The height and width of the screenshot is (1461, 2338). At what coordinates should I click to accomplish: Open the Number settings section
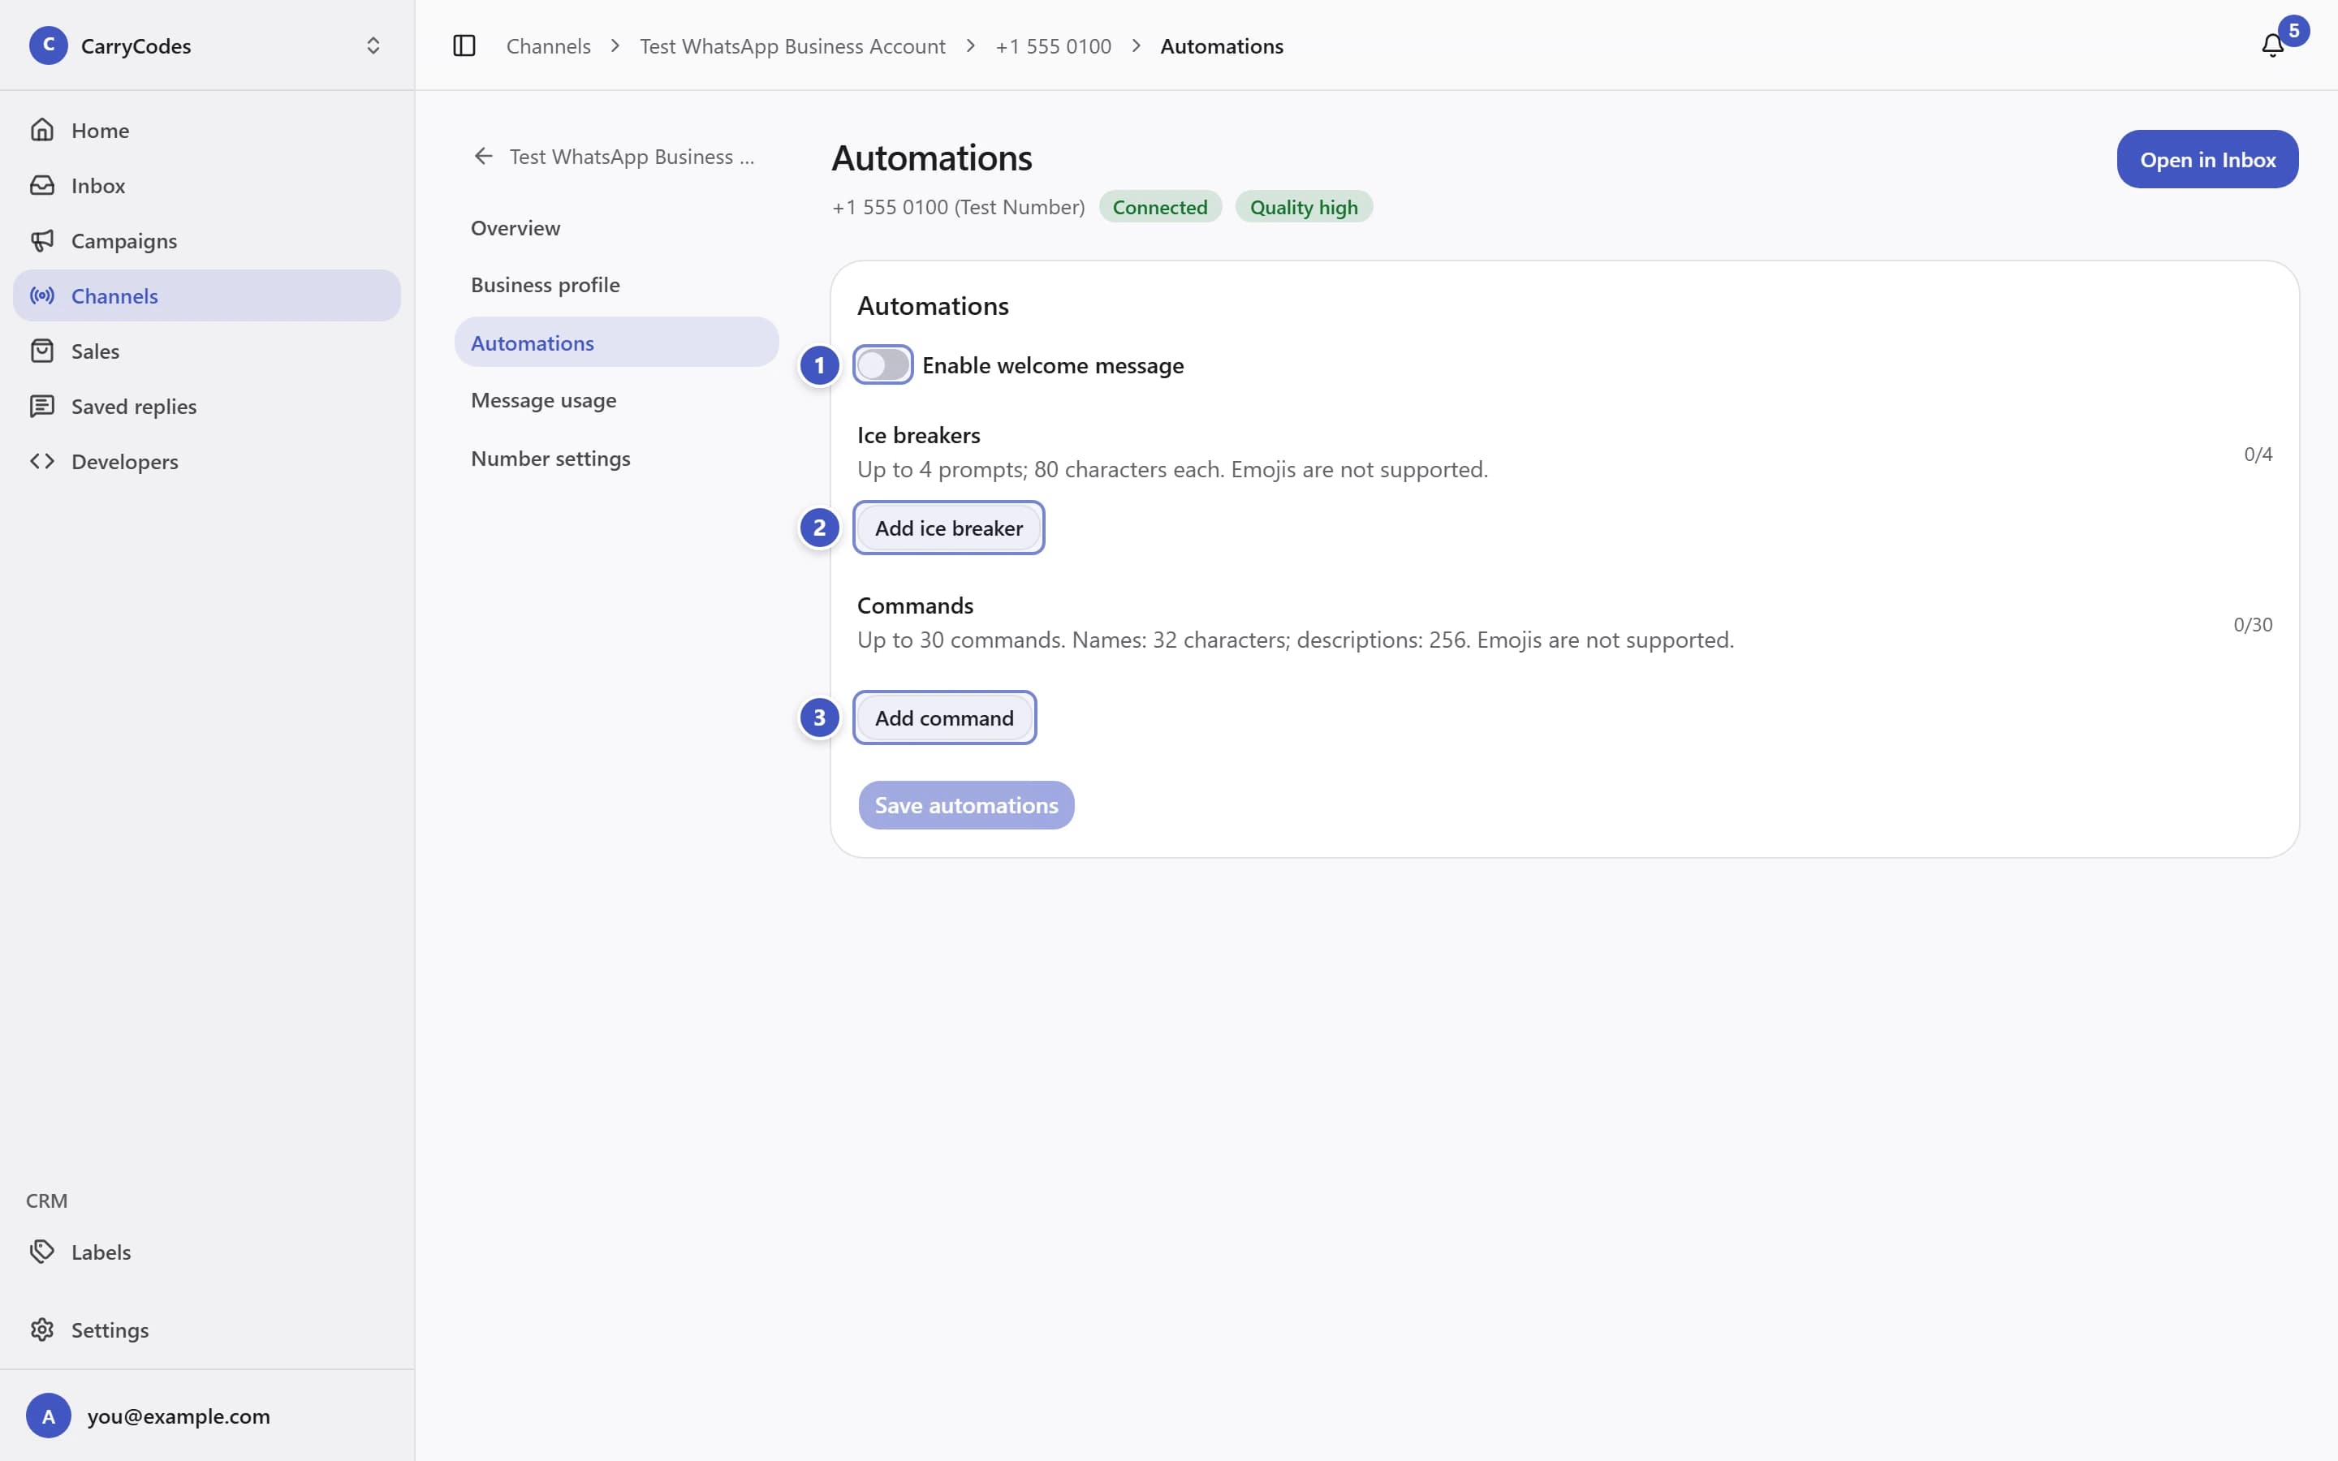click(616, 458)
